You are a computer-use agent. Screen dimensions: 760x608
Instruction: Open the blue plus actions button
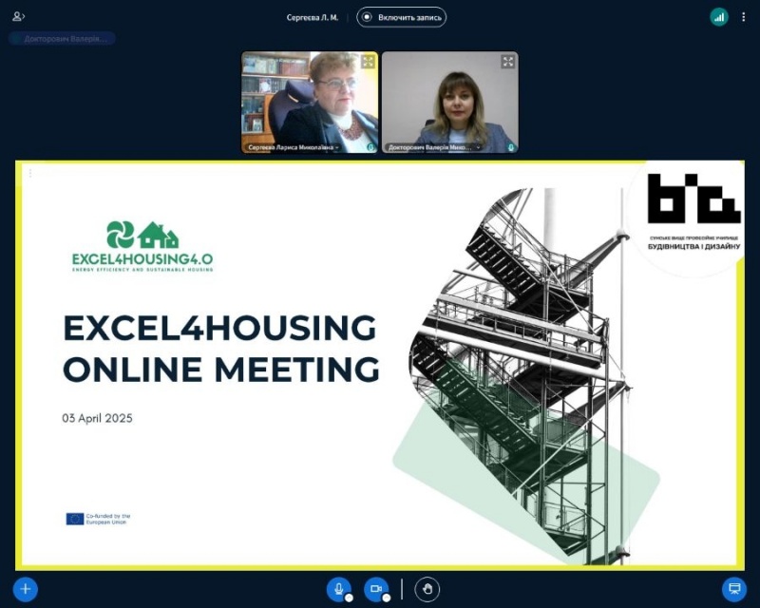26,589
